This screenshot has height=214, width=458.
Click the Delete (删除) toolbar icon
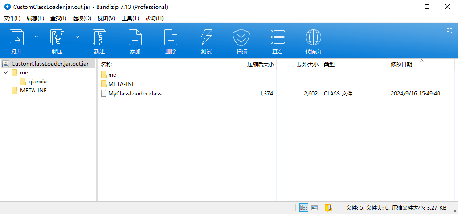pyautogui.click(x=171, y=37)
